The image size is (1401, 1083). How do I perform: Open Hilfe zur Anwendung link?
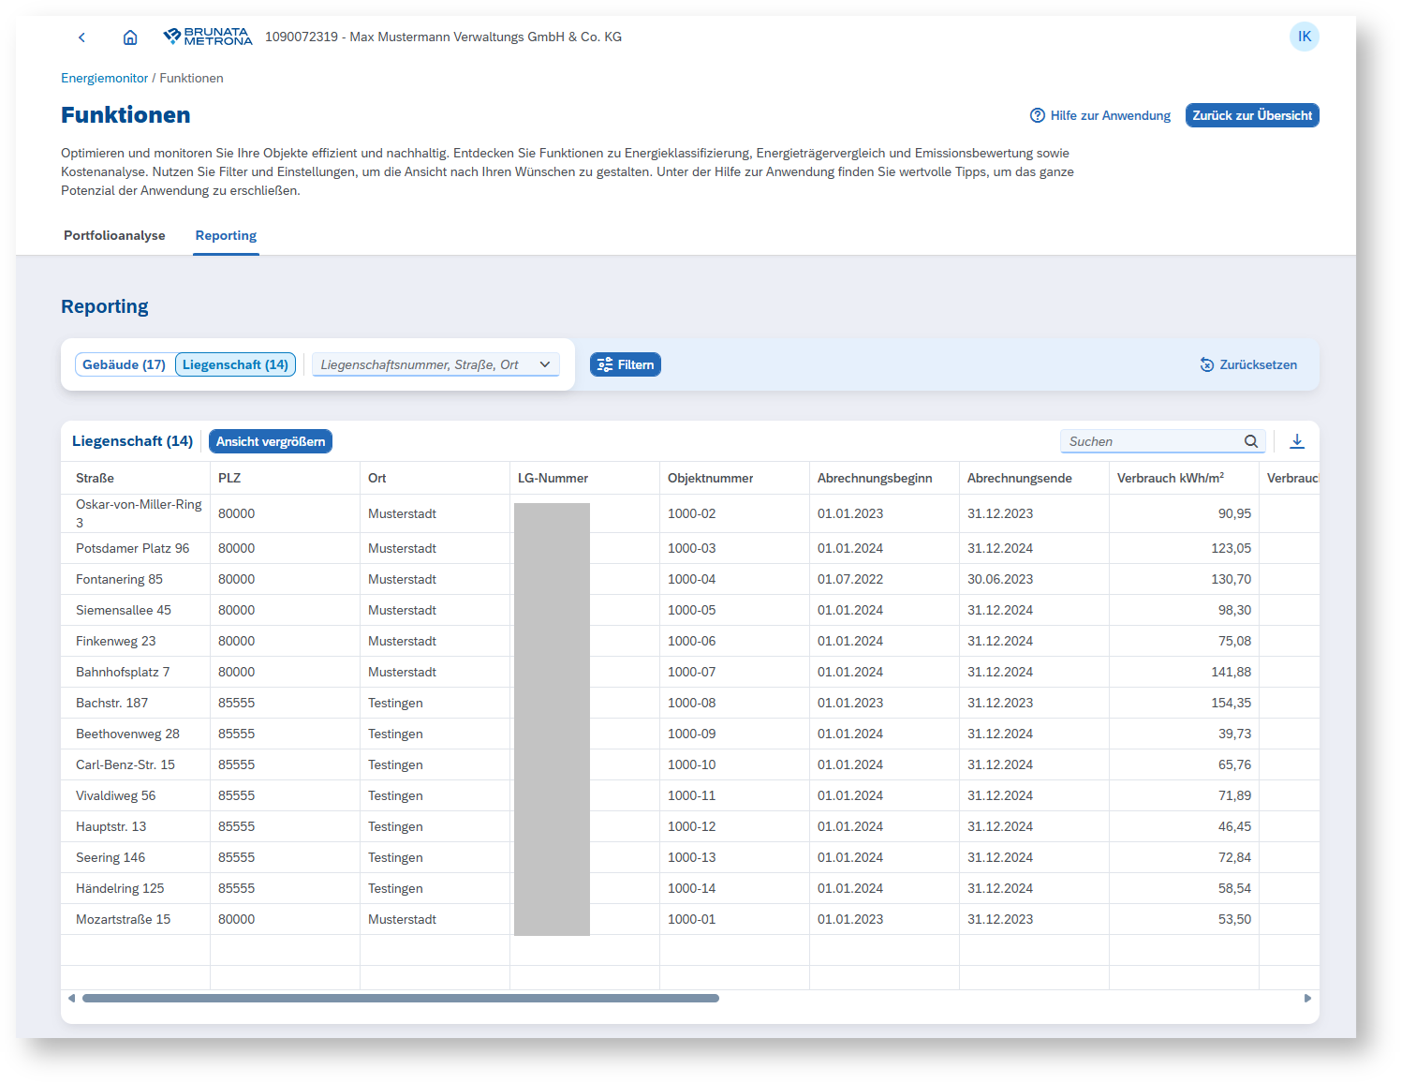coord(1100,115)
